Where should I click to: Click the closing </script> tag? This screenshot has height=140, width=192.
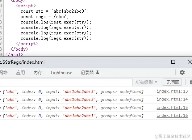27,44
